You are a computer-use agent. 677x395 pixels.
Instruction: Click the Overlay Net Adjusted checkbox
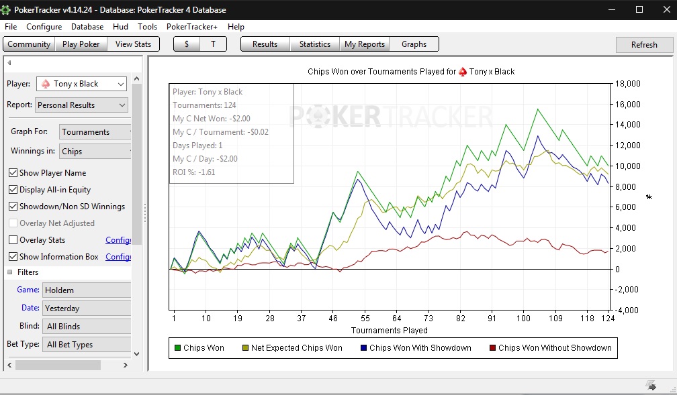coord(13,223)
